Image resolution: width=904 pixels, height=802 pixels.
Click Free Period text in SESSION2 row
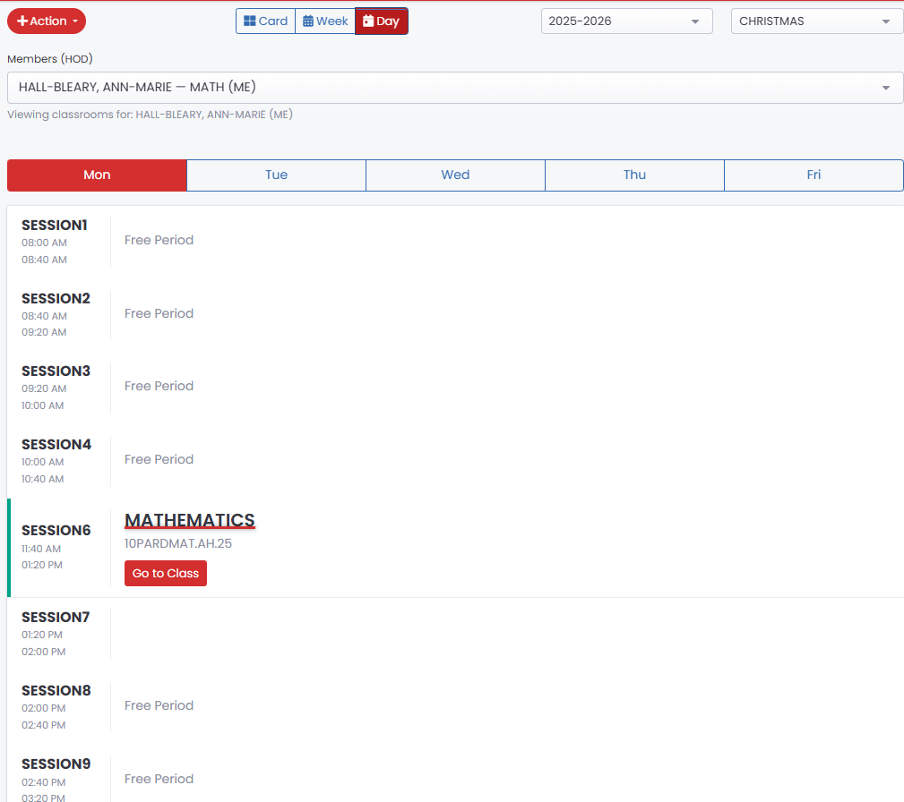(x=159, y=313)
